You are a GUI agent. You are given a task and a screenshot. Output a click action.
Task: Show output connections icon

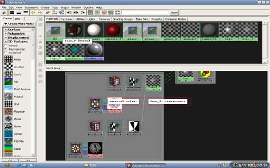83,12
